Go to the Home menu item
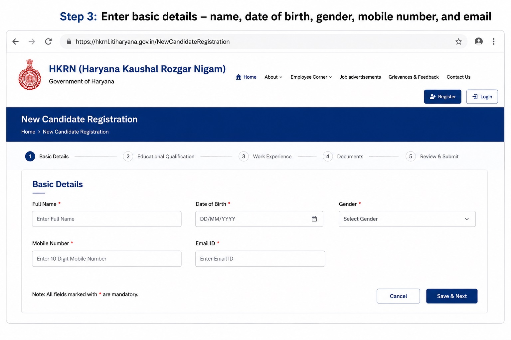This screenshot has width=511, height=340. coord(246,77)
